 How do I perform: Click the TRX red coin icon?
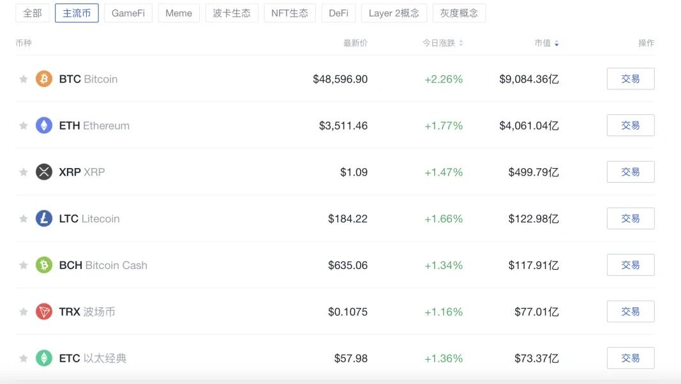coord(44,312)
